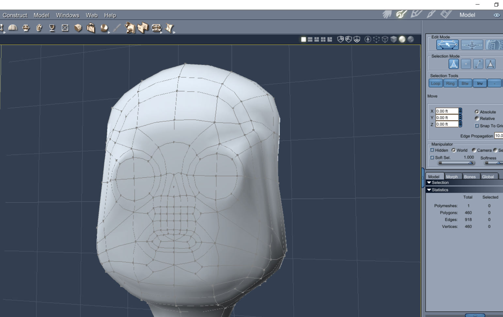The image size is (503, 317).
Task: Adjust the Soft Sel. slider
Action: click(456, 163)
